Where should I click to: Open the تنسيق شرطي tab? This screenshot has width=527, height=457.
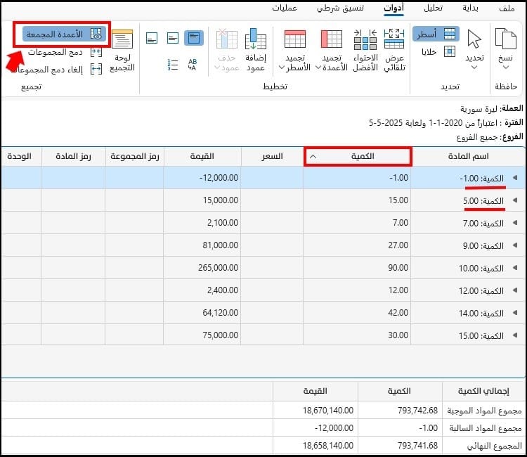tap(340, 8)
